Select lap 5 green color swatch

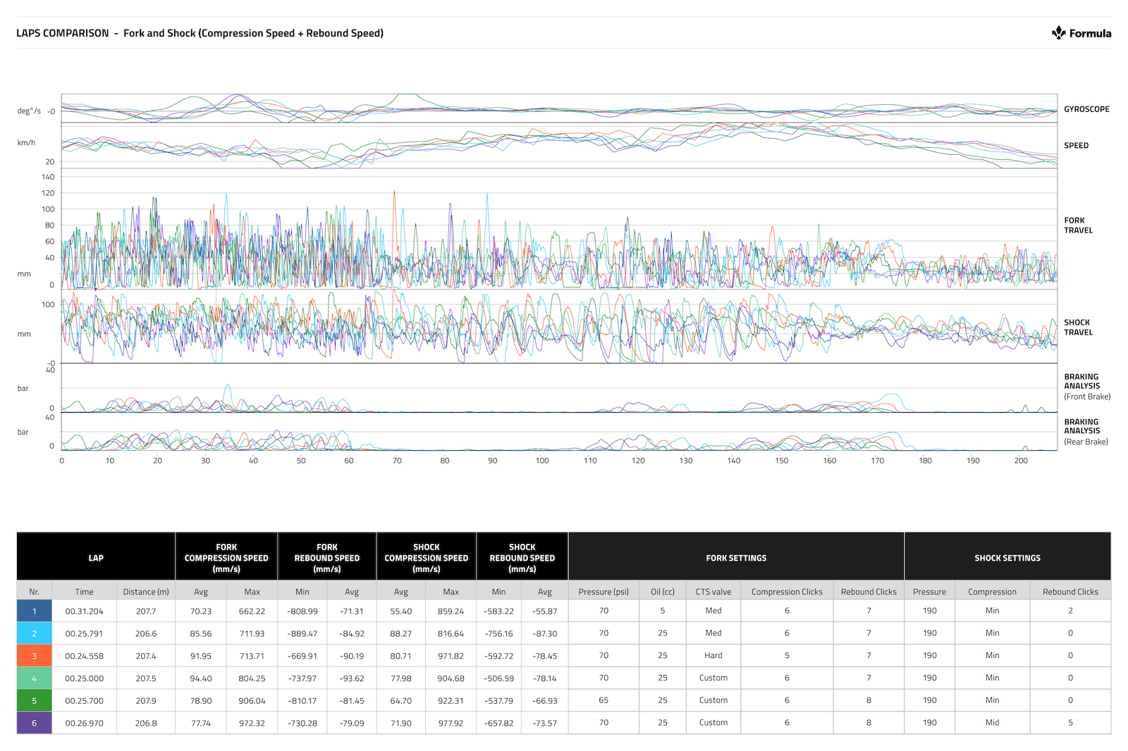(34, 701)
